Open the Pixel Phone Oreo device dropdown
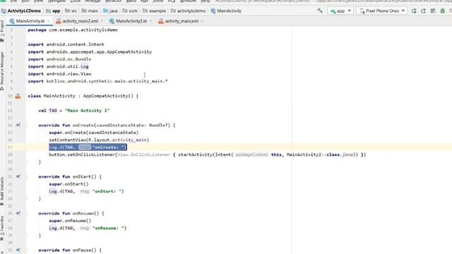 [382, 11]
